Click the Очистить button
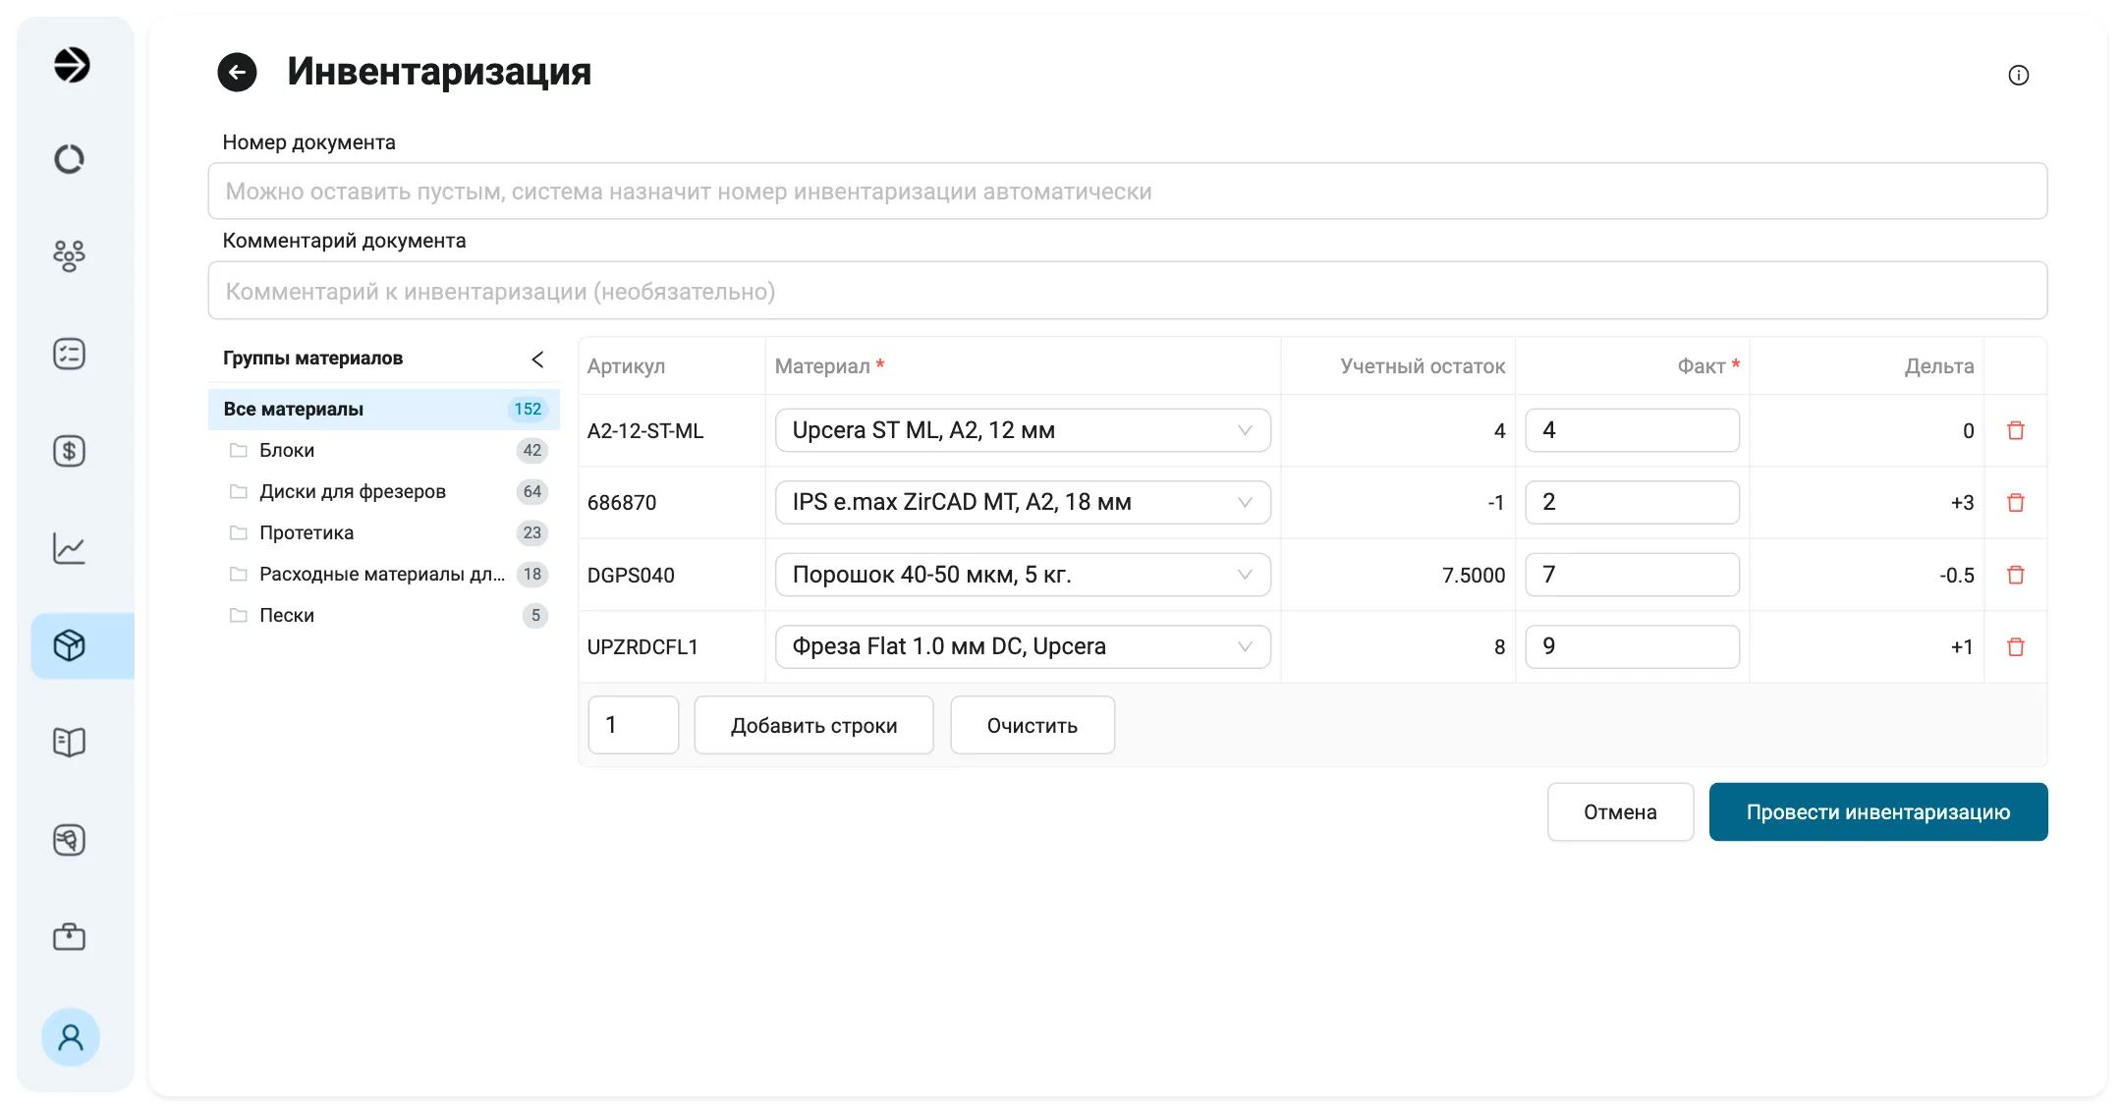The height and width of the screenshot is (1111, 2122). 1033,725
